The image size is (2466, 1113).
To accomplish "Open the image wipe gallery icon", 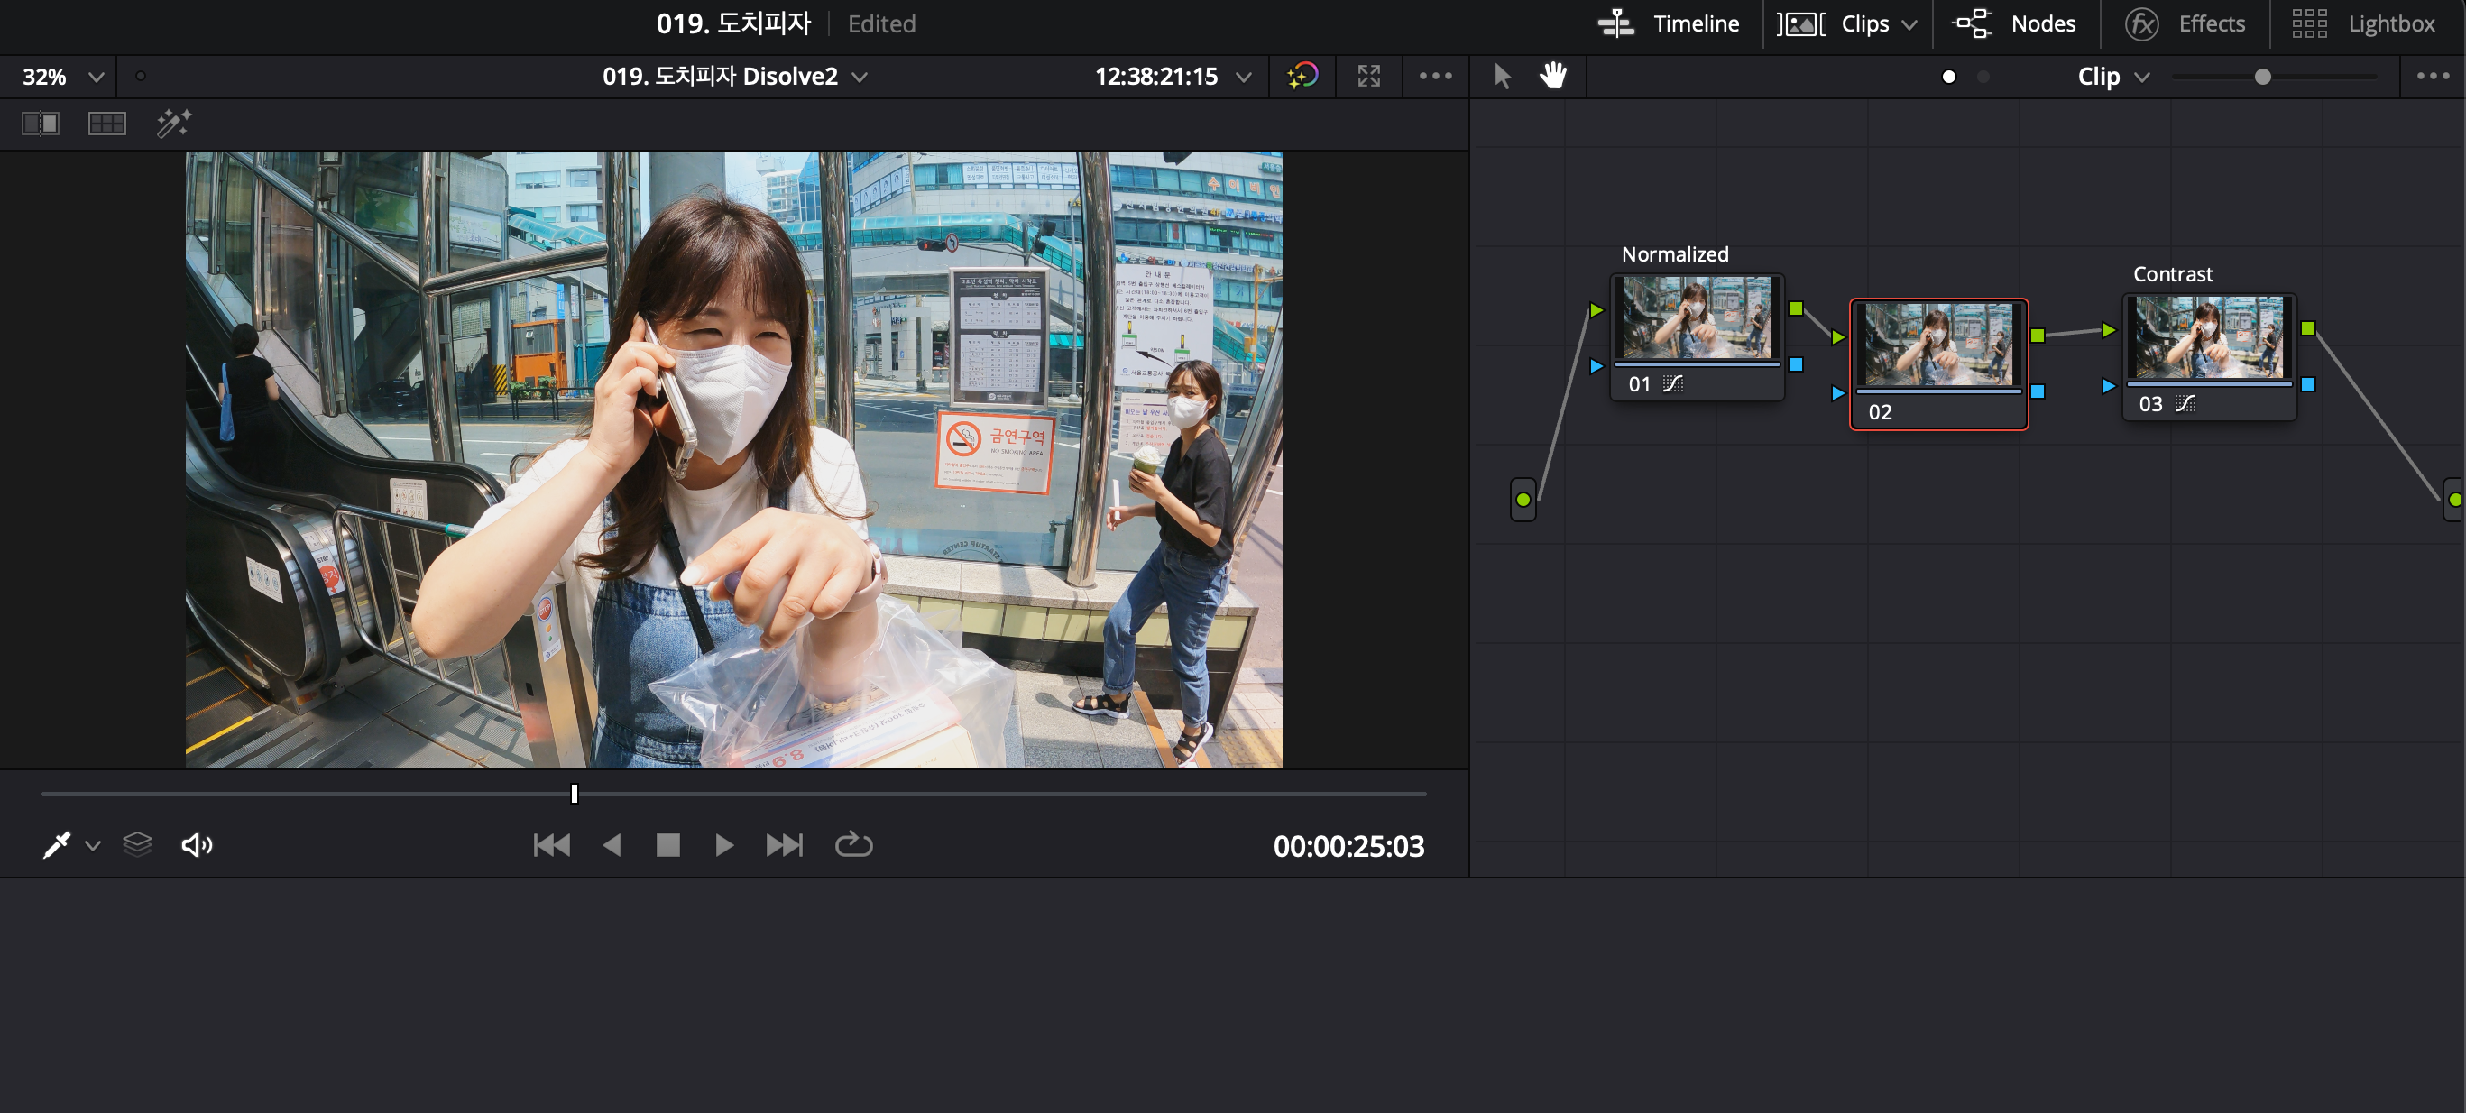I will 41,124.
